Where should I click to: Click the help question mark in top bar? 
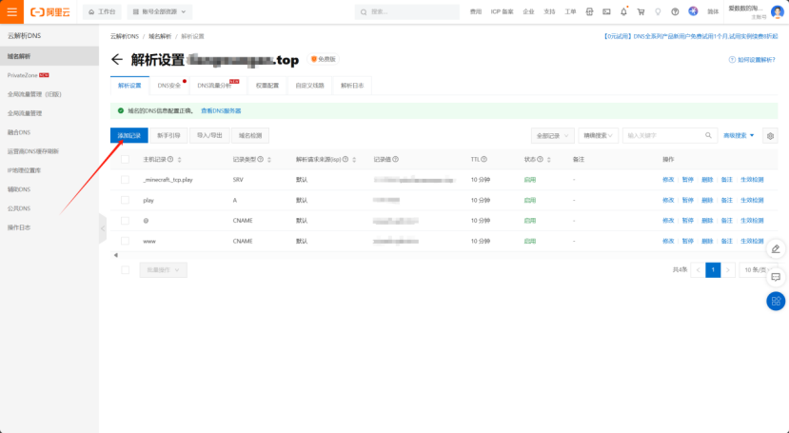(675, 12)
